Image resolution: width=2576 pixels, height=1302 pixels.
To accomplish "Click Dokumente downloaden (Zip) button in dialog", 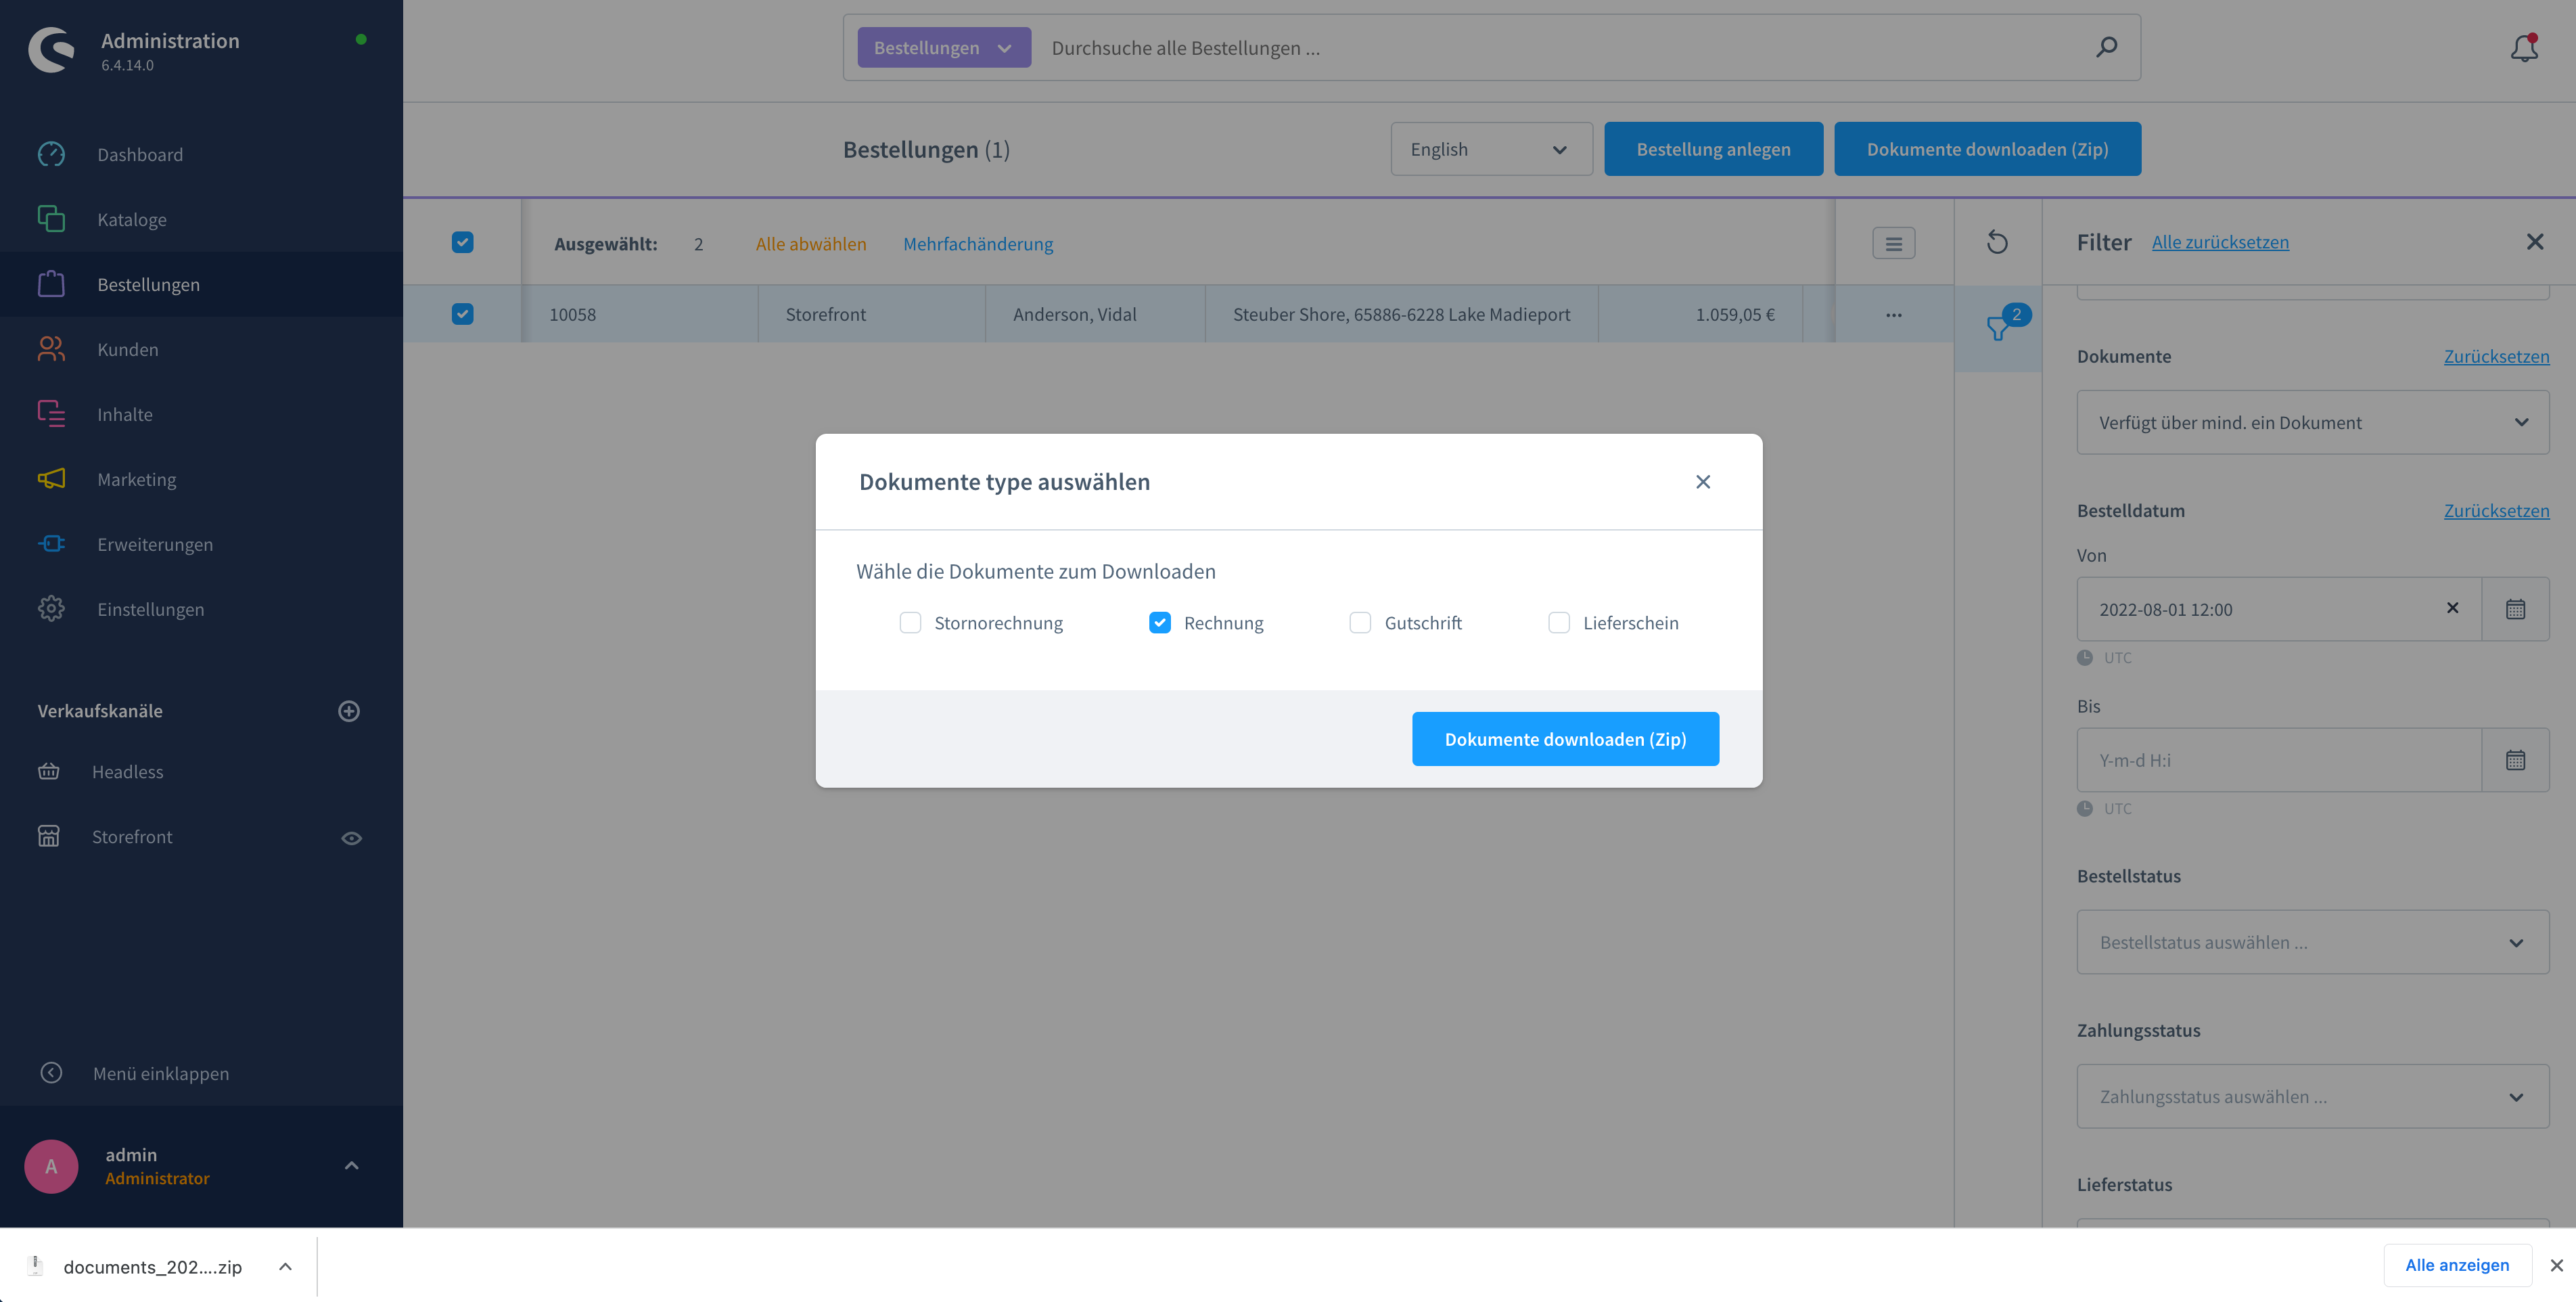I will 1565,738.
